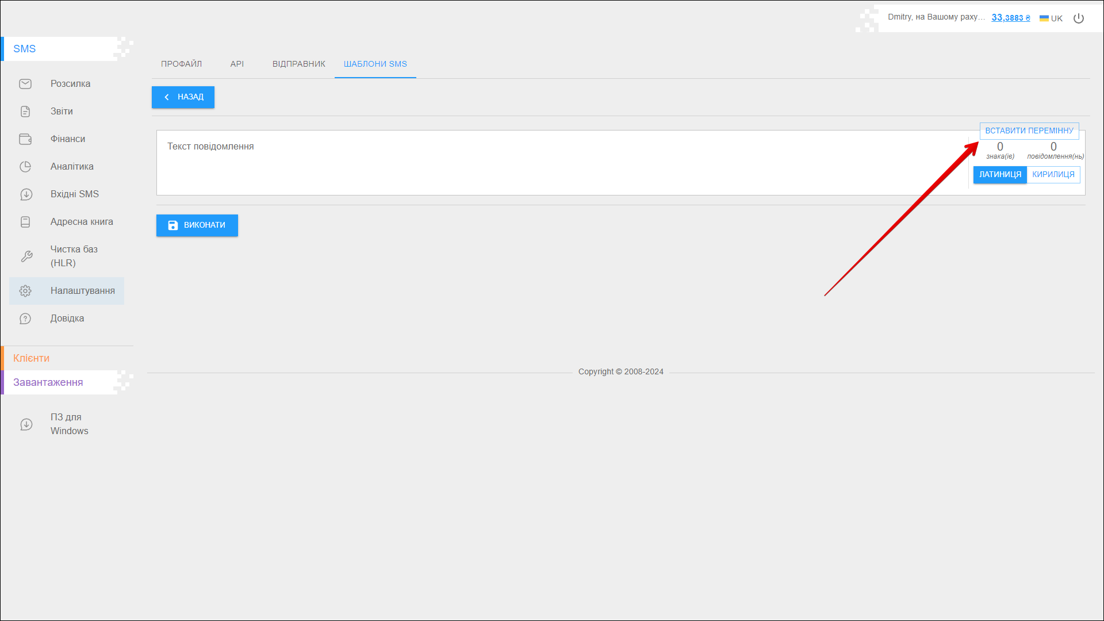This screenshot has height=621, width=1104.
Task: Open Аналітика pie chart icon
Action: [x=25, y=167]
